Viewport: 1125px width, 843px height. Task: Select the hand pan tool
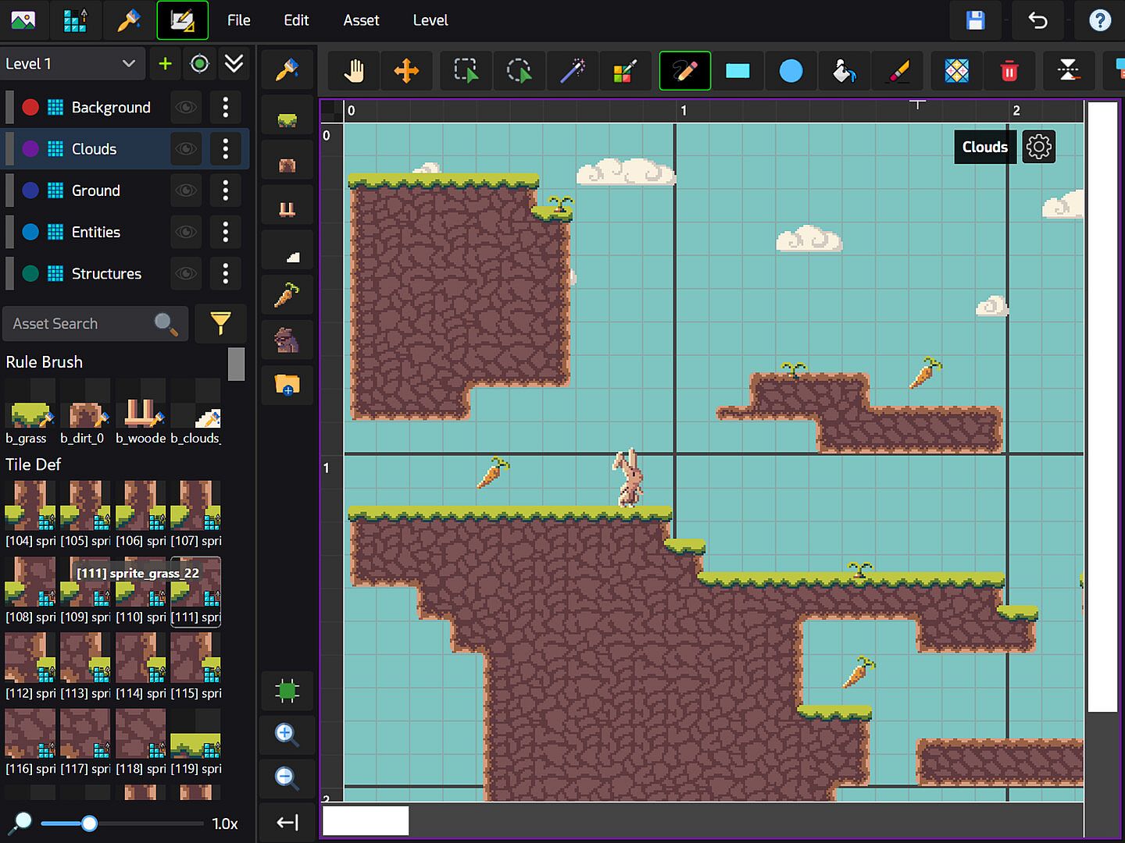tap(354, 71)
